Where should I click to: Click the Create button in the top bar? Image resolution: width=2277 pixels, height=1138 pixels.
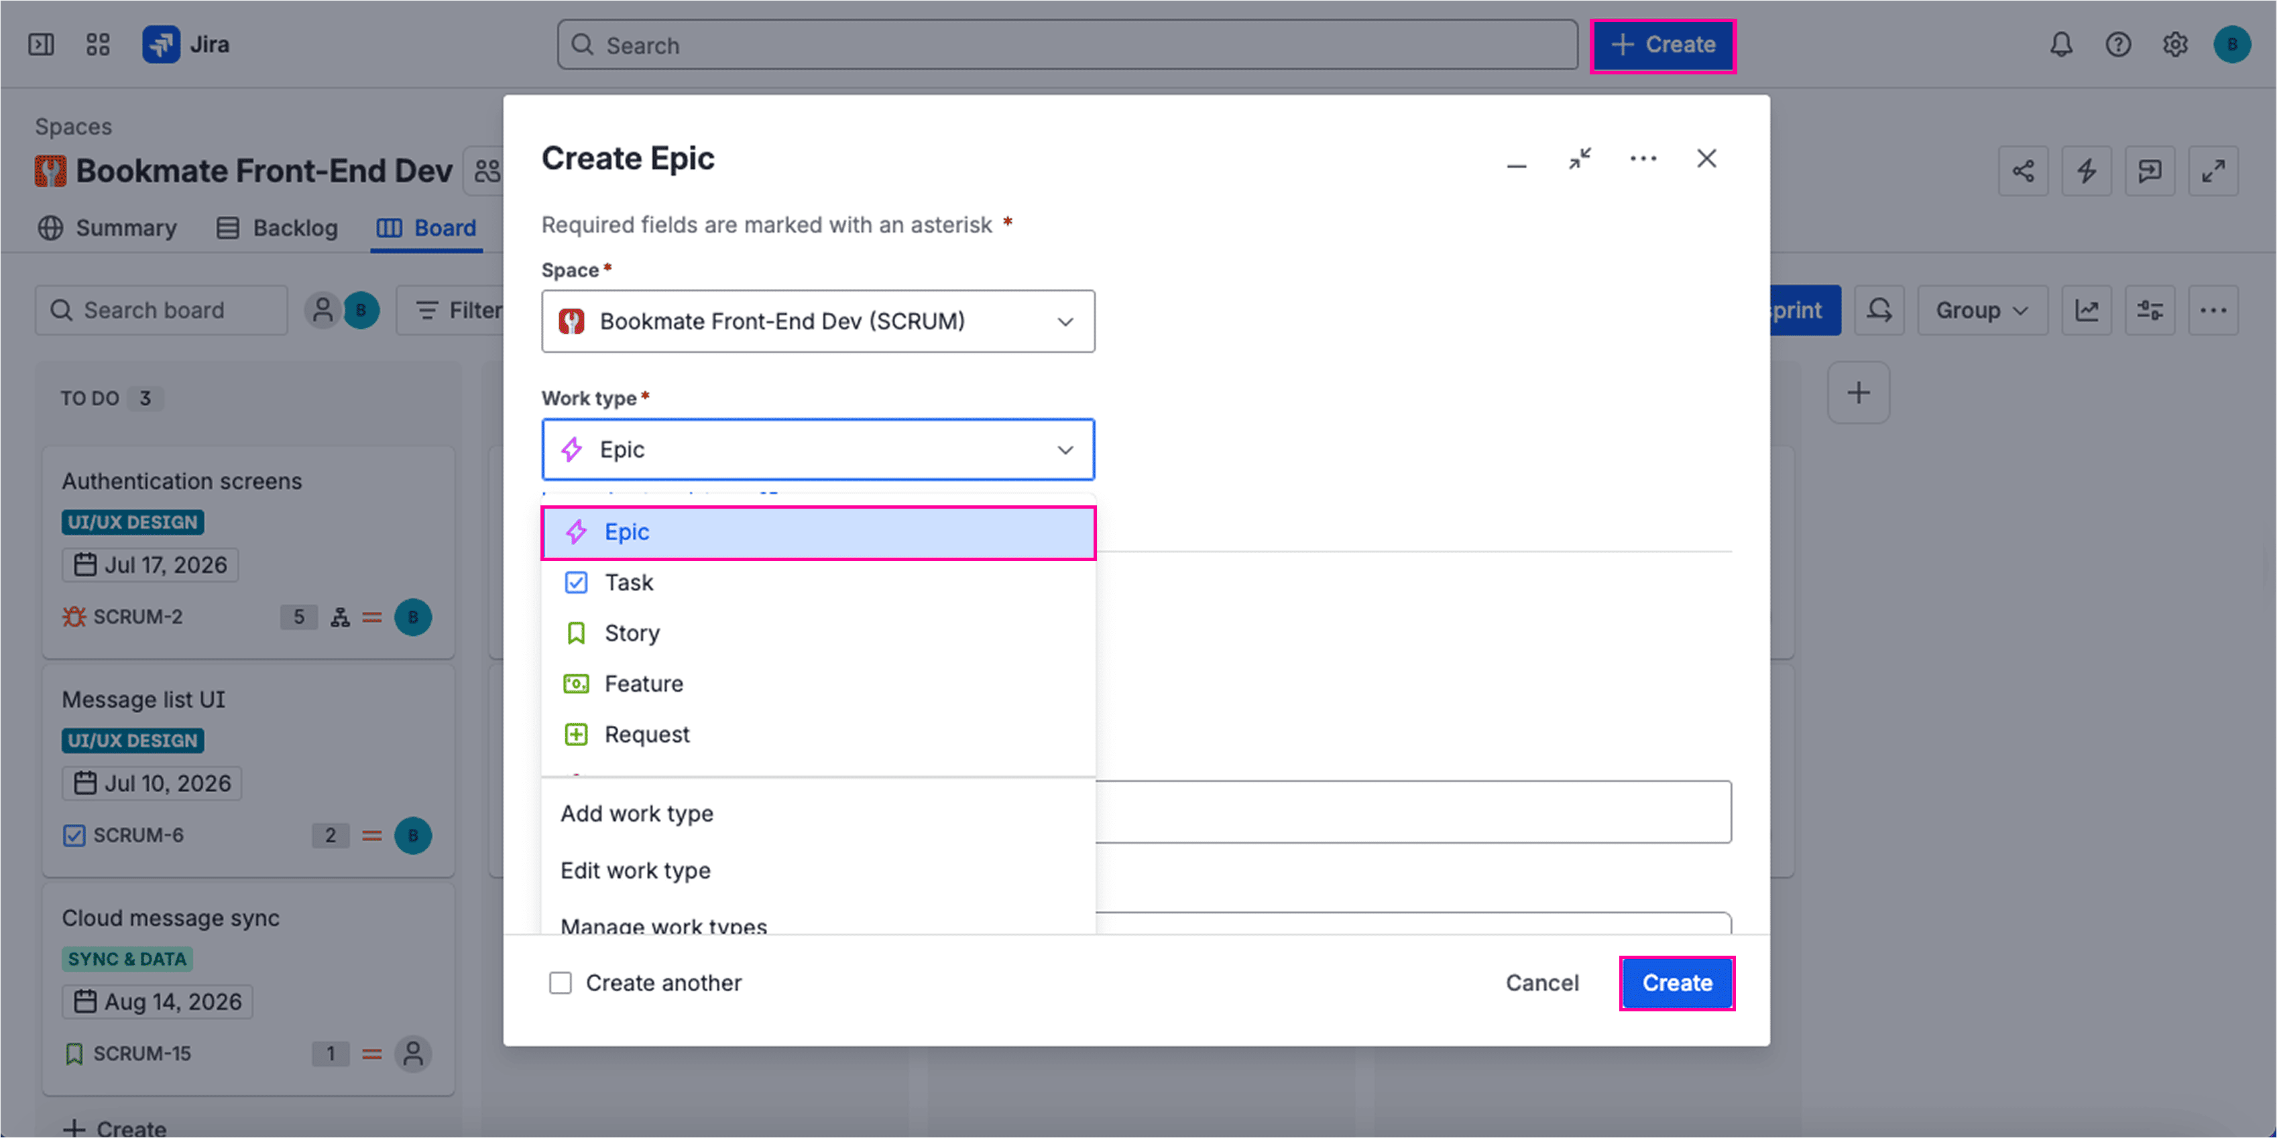coord(1663,44)
